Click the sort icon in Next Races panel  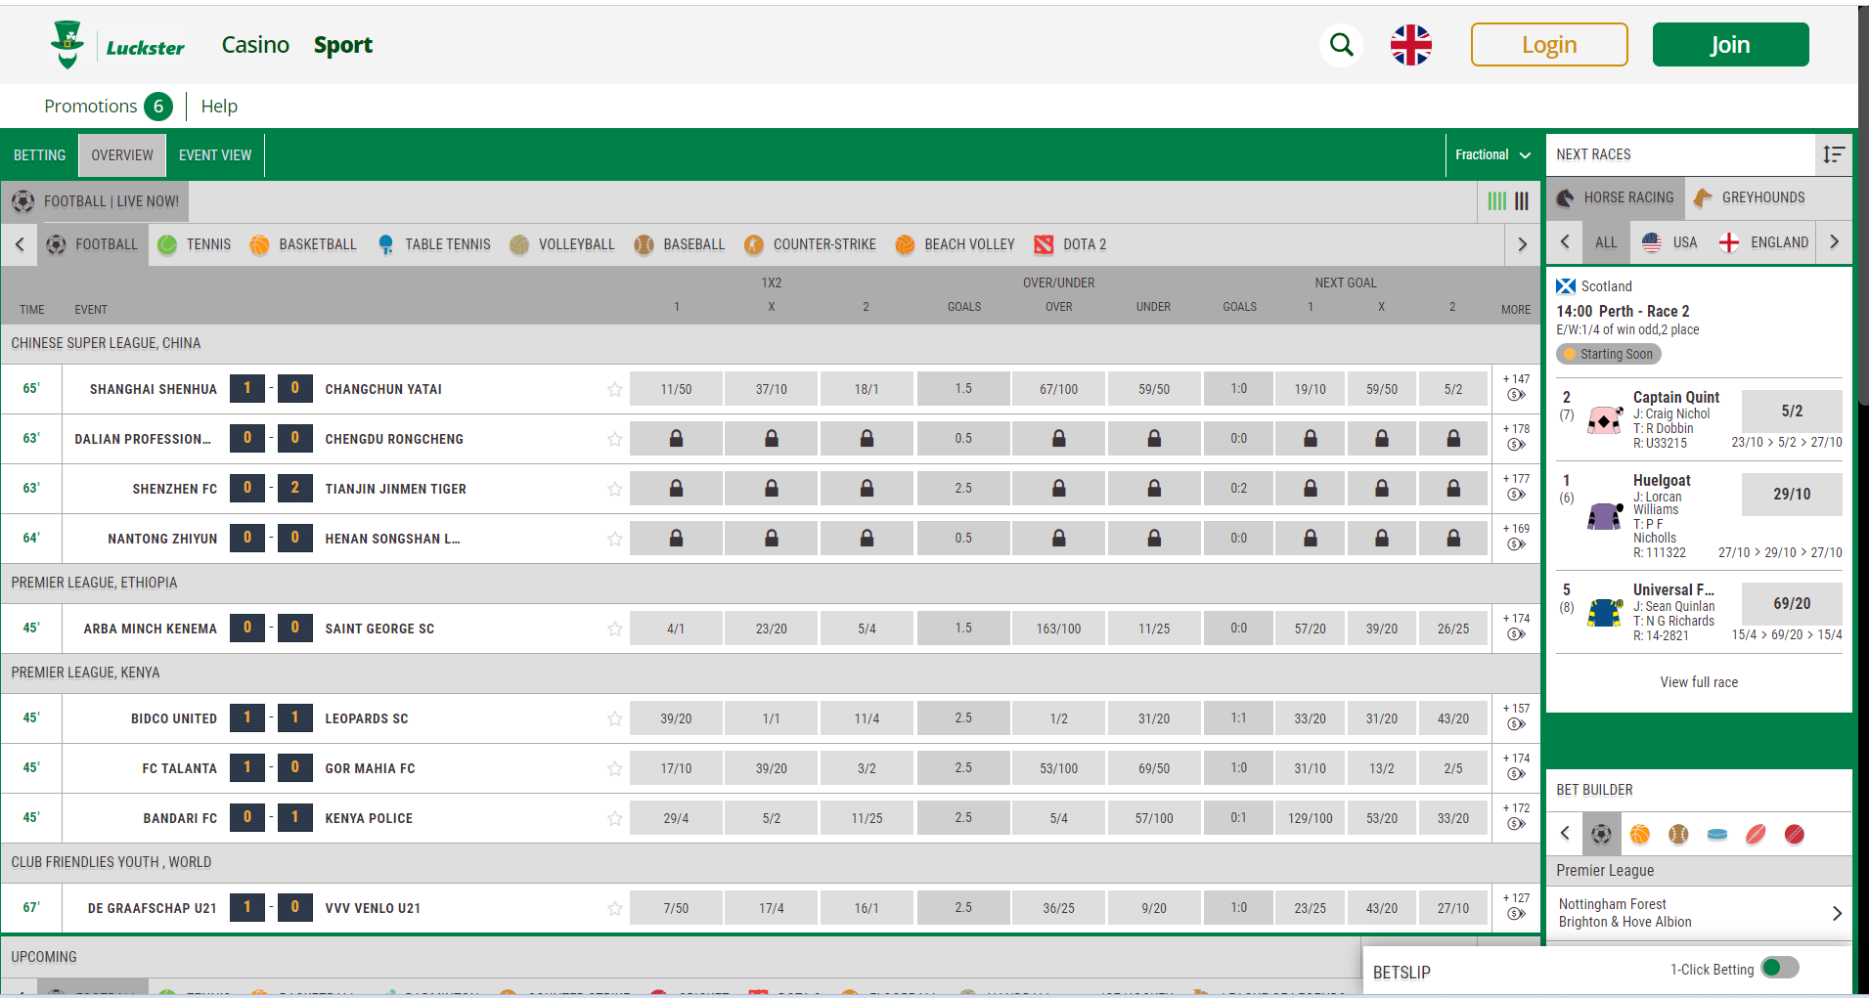[1834, 154]
